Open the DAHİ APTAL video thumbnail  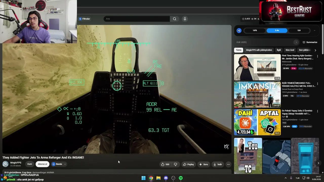tap(257, 122)
